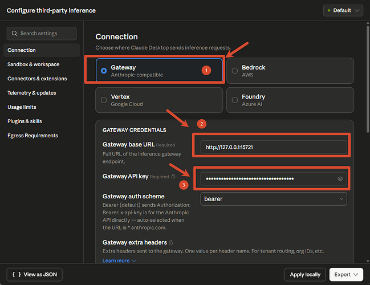This screenshot has width=370, height=285.
Task: Click the Connection page heading
Action: coord(116,37)
